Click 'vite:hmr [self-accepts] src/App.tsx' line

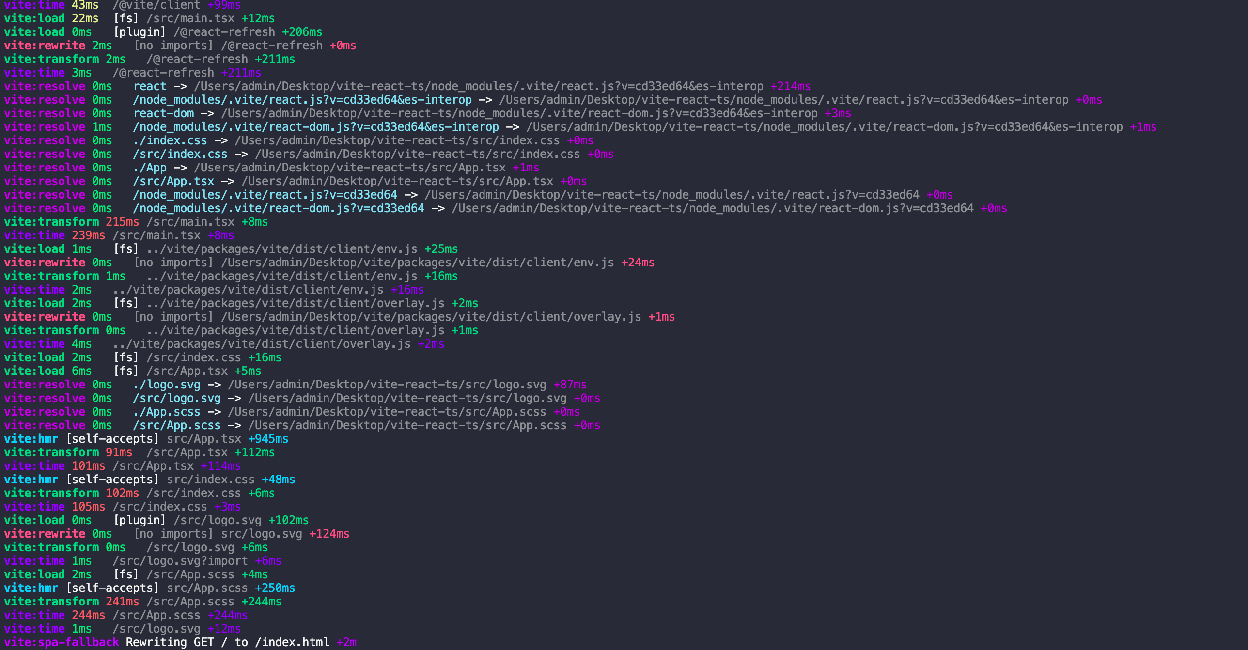coord(146,439)
